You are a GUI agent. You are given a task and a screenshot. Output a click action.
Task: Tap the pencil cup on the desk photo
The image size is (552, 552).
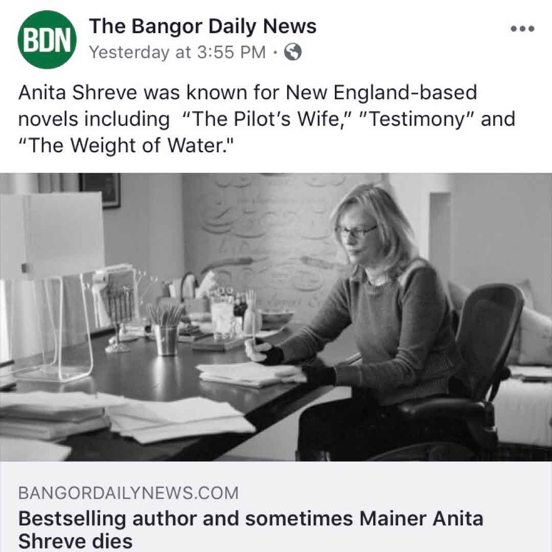click(x=166, y=337)
